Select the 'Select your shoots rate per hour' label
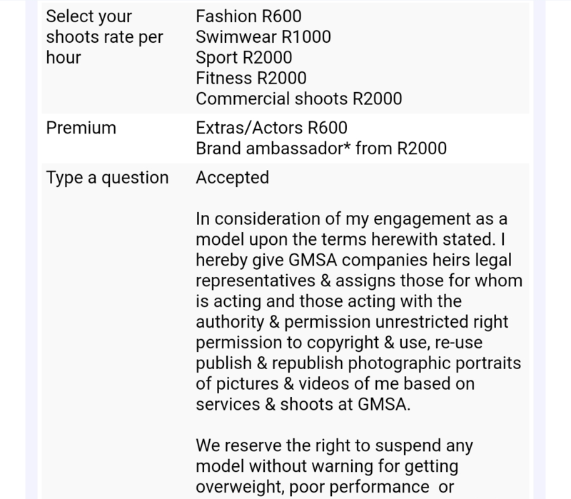The image size is (571, 499). coord(104,37)
